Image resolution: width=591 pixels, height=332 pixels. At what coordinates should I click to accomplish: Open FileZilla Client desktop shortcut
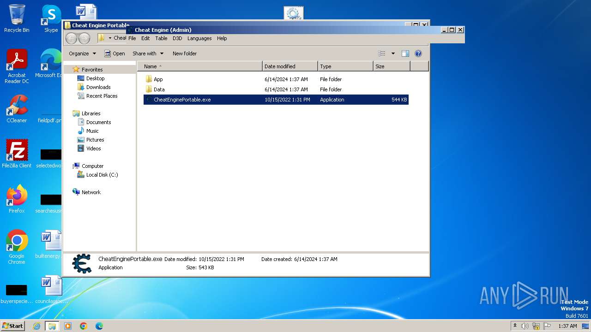[x=17, y=154]
